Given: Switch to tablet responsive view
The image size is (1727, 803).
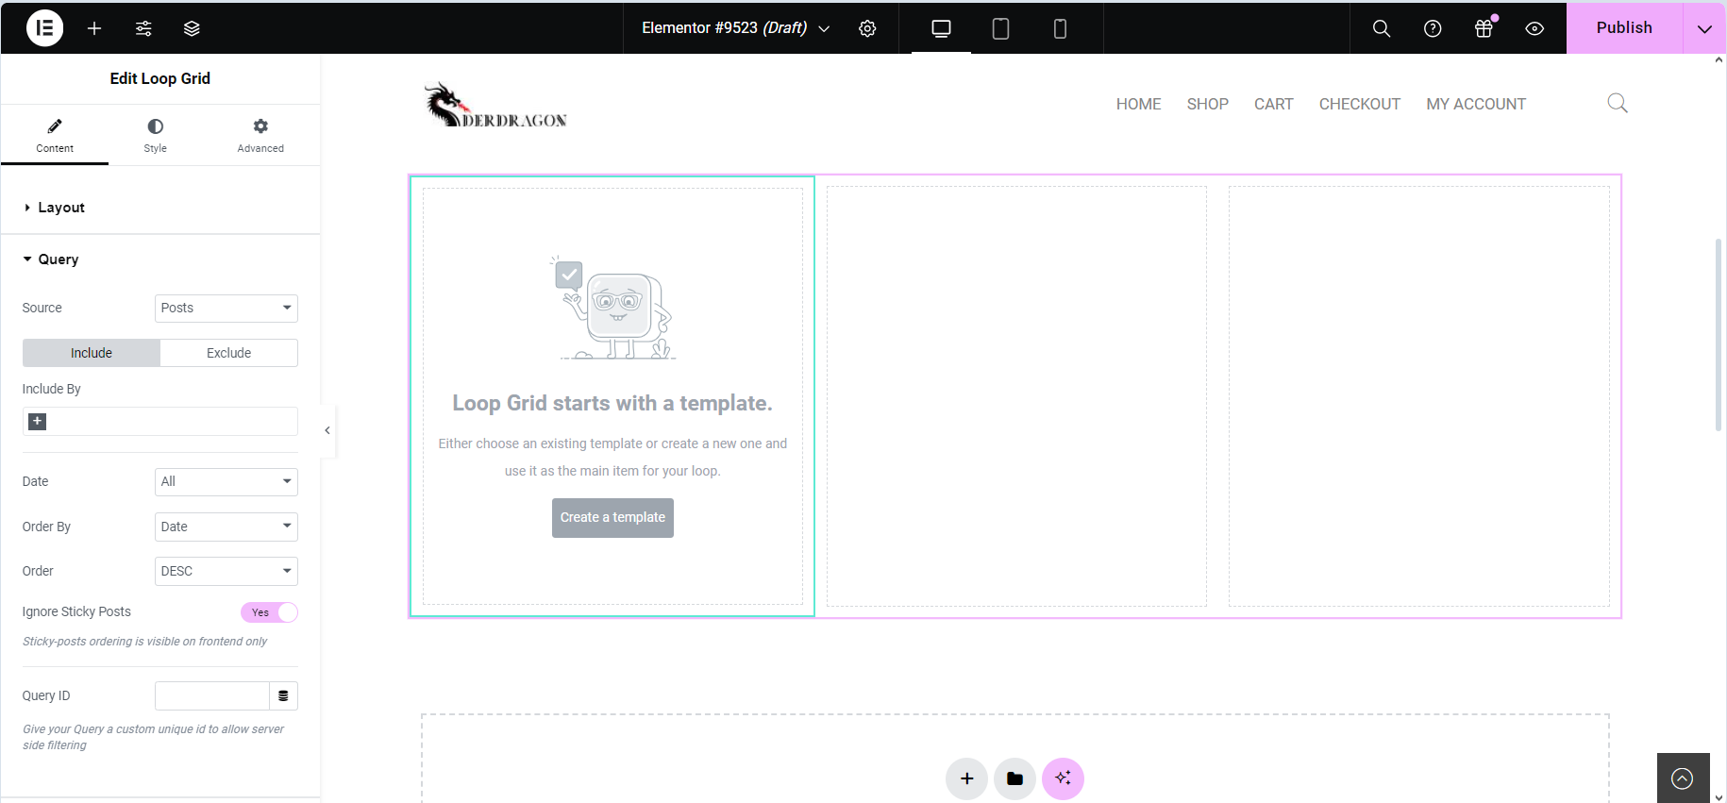Looking at the screenshot, I should click(x=1000, y=28).
